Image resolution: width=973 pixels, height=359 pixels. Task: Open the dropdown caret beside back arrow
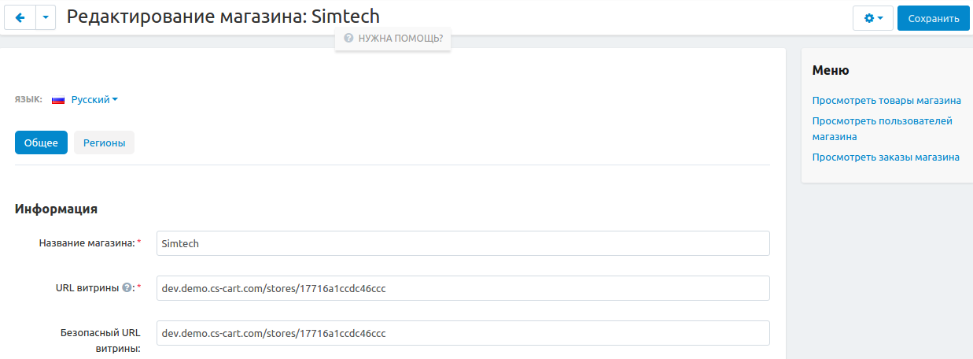[46, 17]
